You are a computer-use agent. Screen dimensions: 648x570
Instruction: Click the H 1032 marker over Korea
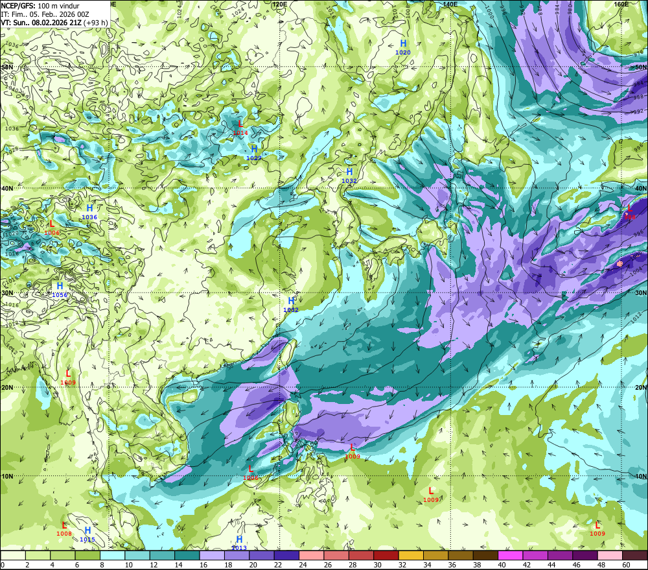349,175
